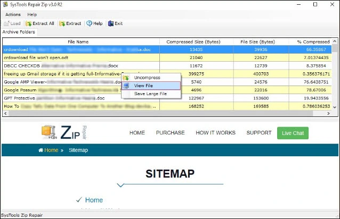Click compressed size value 21040

[x=196, y=57]
